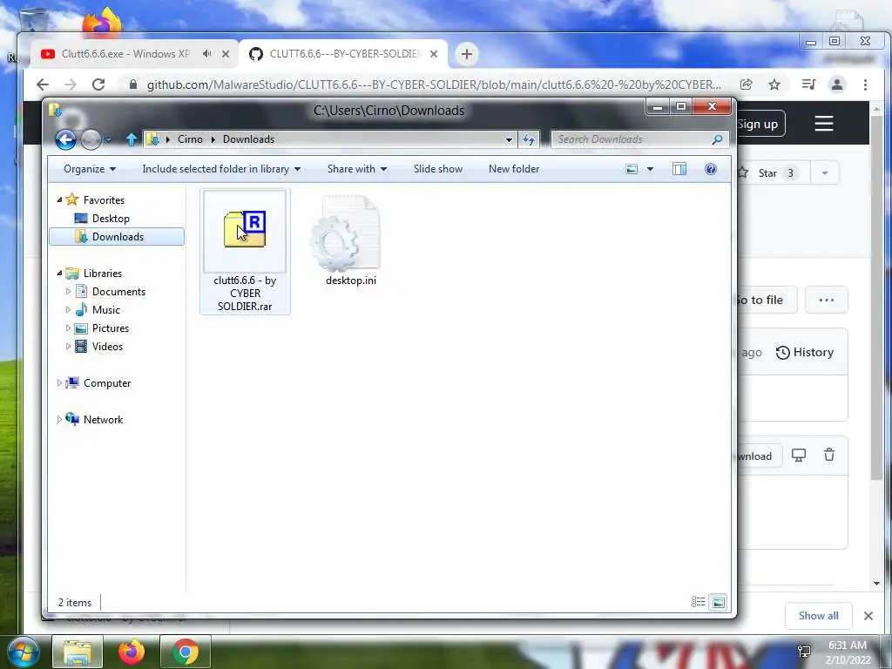Image resolution: width=892 pixels, height=669 pixels.
Task: Select Downloads under Favorites
Action: coord(117,237)
